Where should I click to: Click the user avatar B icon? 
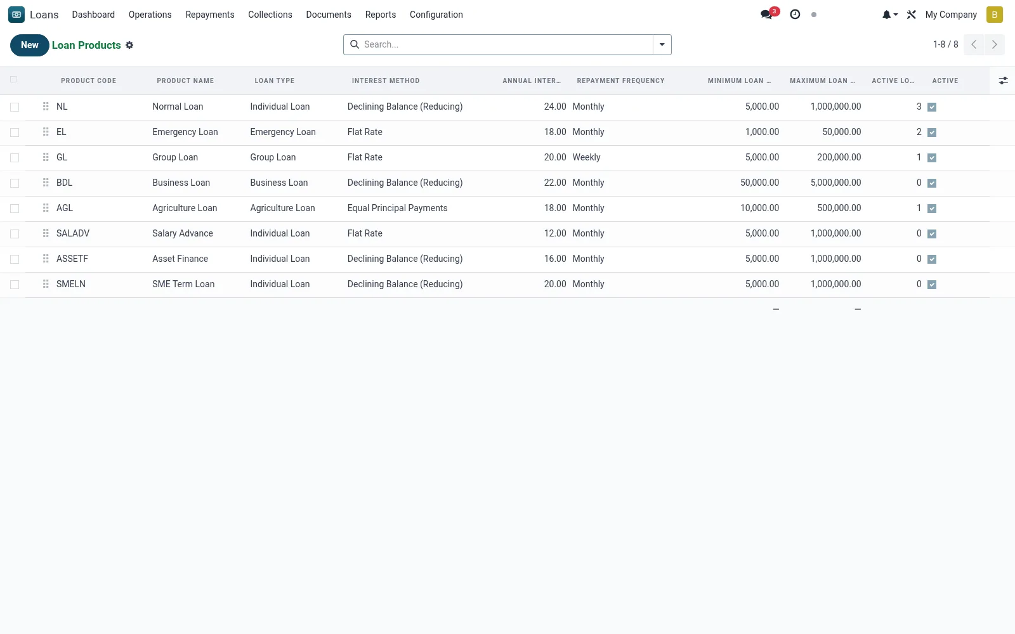pos(994,15)
